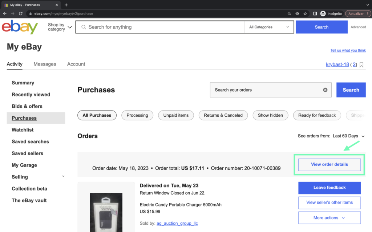The image size is (372, 232).
Task: Click the feedback score (2) link
Action: [x=354, y=64]
